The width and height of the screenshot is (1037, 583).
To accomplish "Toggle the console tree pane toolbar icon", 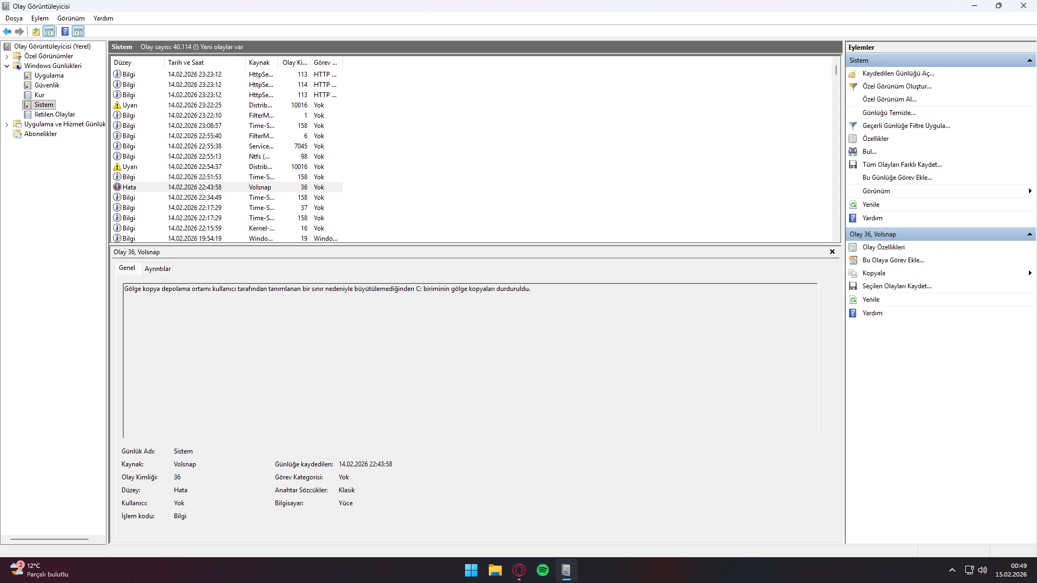I will point(49,31).
